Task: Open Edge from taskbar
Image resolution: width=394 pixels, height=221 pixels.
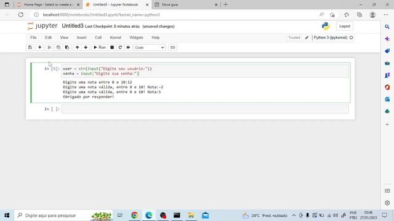Action: (x=149, y=215)
